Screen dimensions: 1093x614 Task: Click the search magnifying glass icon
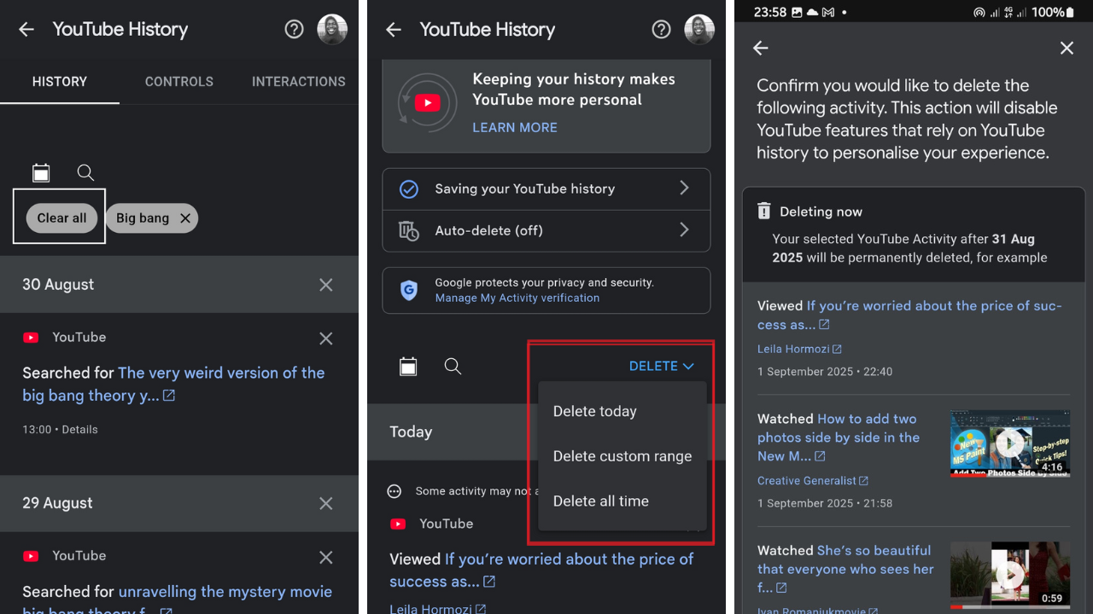85,172
